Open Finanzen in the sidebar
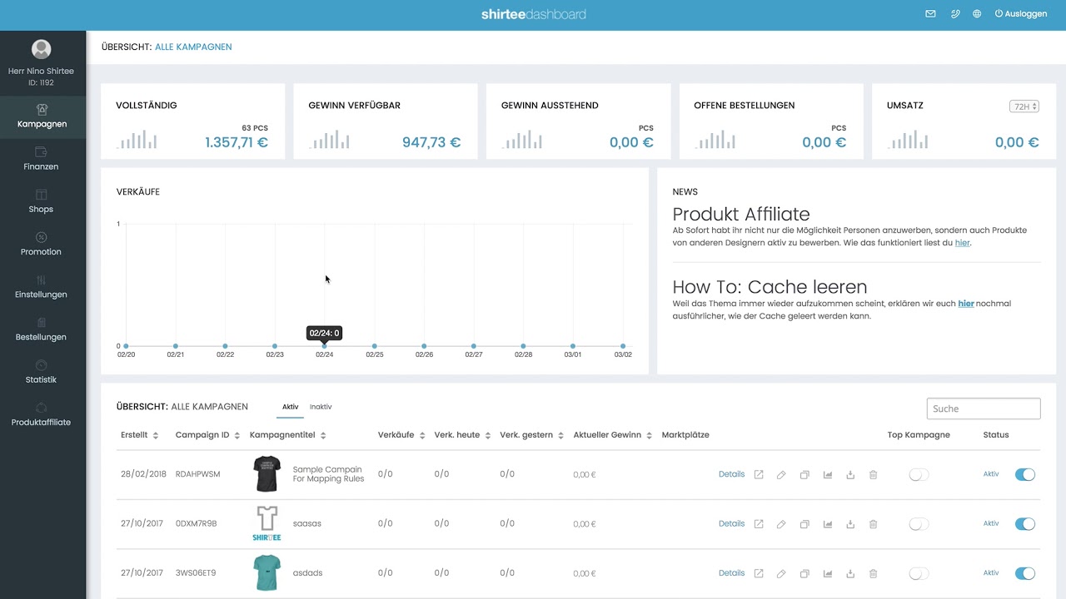The image size is (1066, 599). tap(42, 160)
